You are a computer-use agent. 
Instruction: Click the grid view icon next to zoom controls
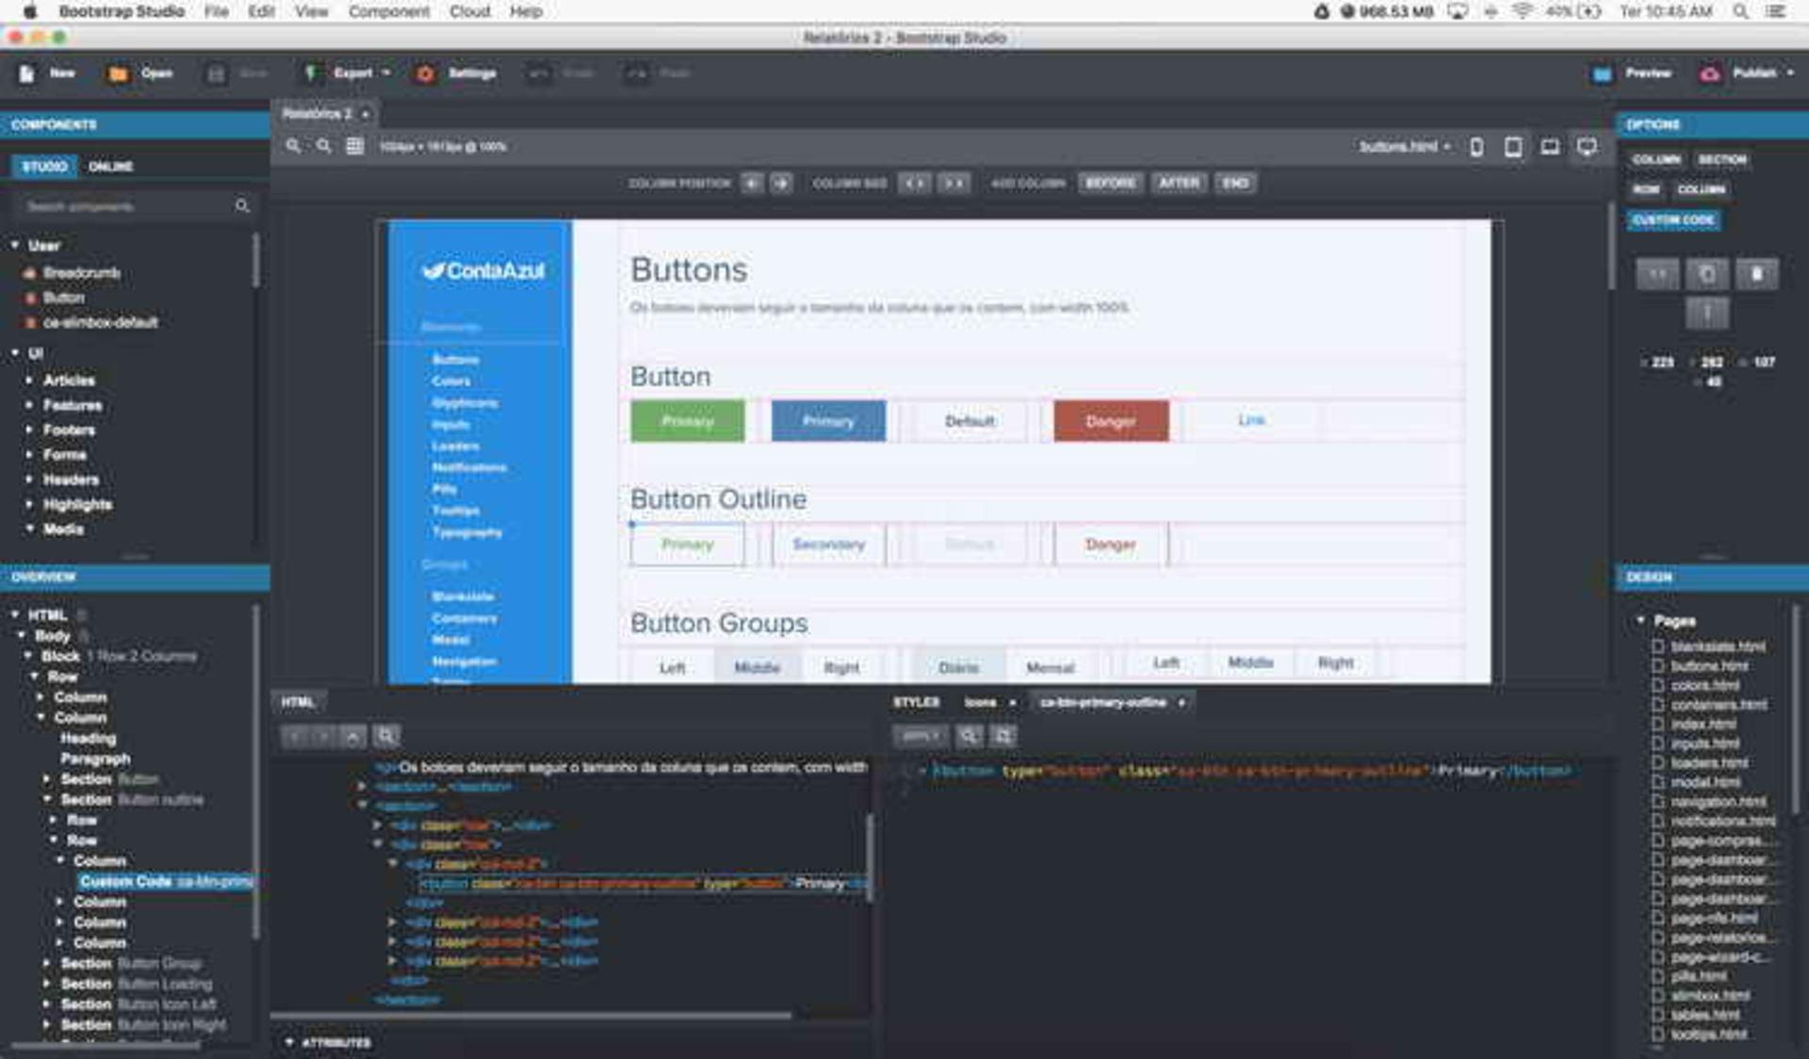tap(355, 146)
